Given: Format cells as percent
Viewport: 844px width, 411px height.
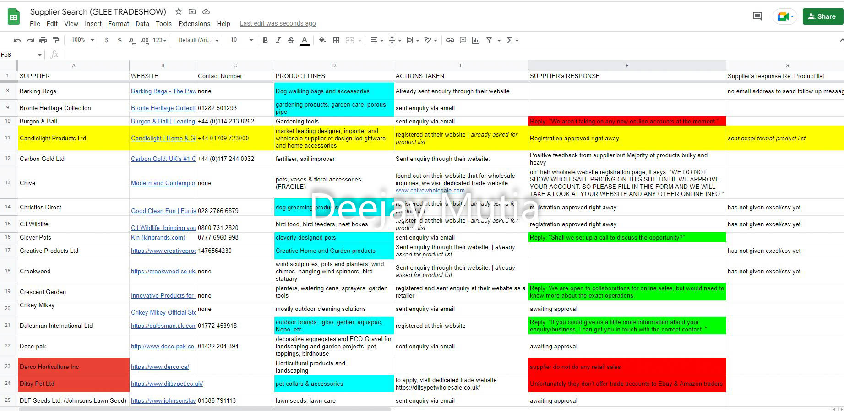Looking at the screenshot, I should pos(120,40).
